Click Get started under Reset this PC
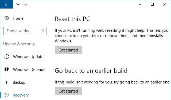 [x=68, y=50]
